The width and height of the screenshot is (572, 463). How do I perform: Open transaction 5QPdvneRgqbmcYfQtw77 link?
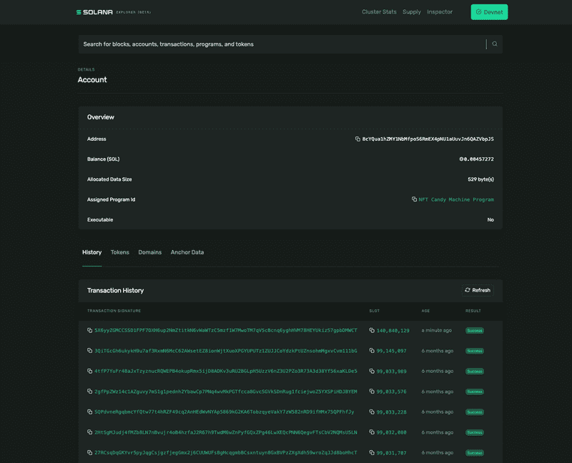point(225,412)
